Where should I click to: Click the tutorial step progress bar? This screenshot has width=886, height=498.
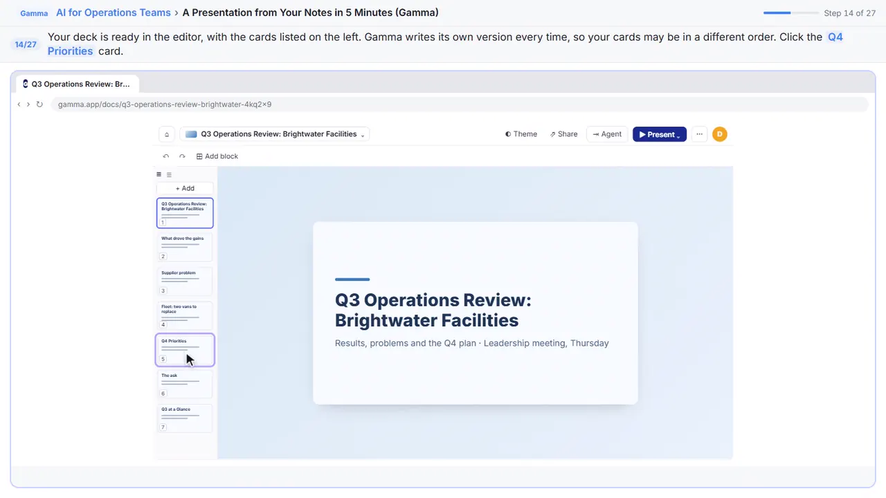(x=791, y=13)
